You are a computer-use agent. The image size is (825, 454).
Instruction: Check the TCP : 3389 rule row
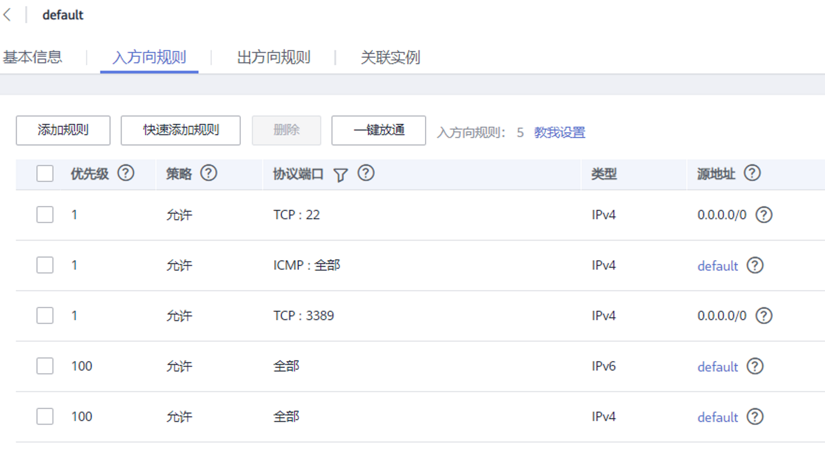click(45, 316)
